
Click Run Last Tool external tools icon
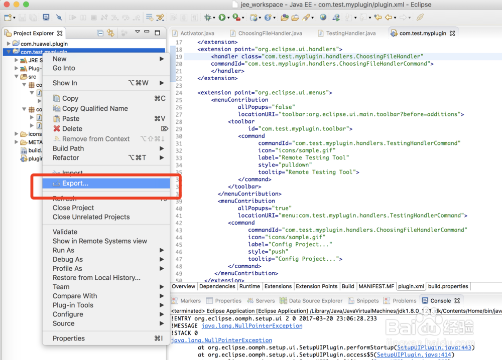[236, 17]
